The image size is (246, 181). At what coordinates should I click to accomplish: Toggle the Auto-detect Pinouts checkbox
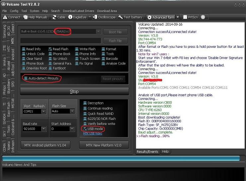(x=26, y=78)
